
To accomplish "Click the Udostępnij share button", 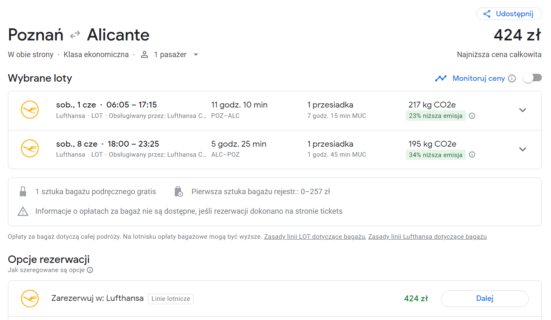I will click(509, 14).
